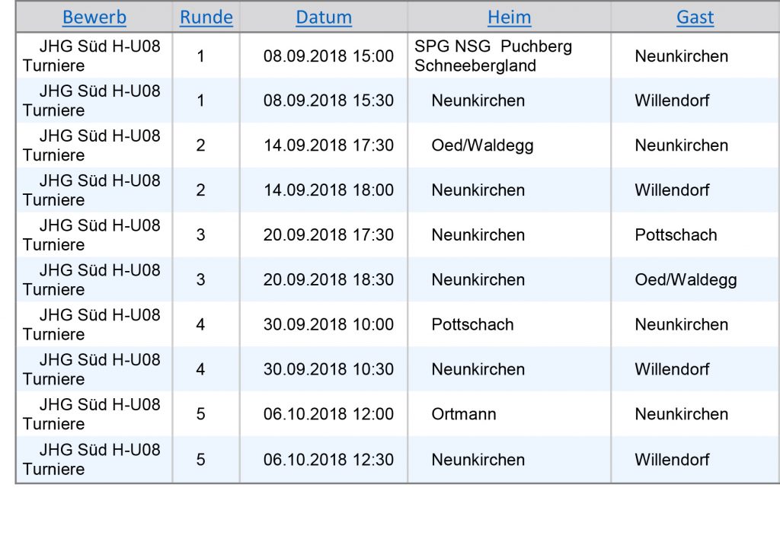Select the 14.09.2018 18:00 date cell
The width and height of the screenshot is (780, 542).
tap(328, 190)
